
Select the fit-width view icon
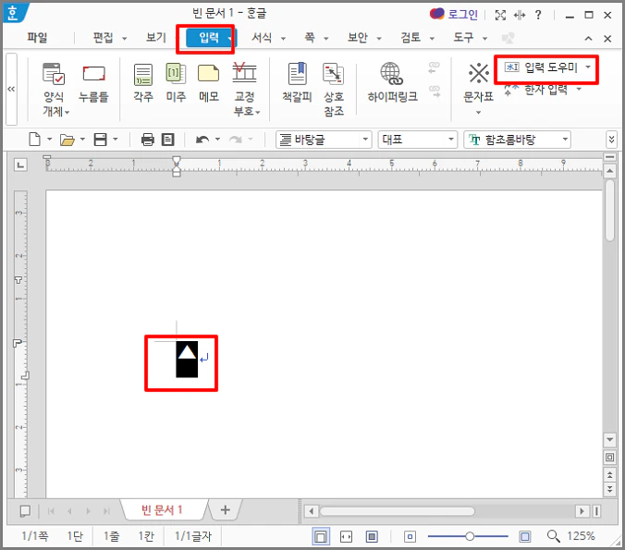[346, 537]
